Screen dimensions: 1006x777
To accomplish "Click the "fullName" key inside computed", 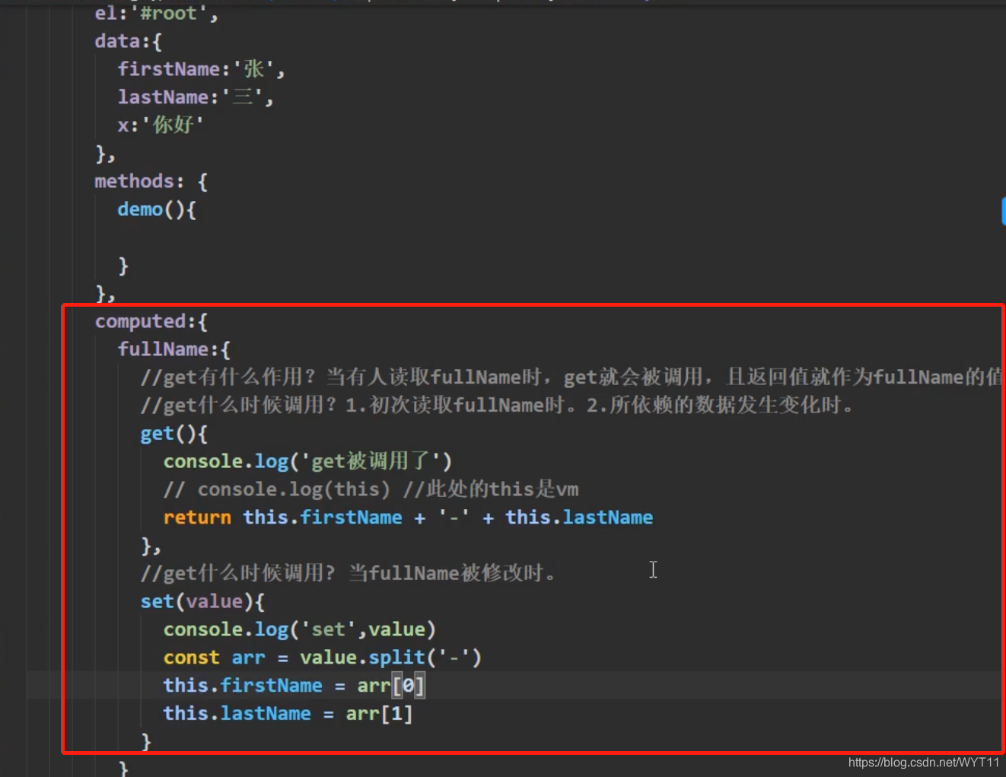I will [163, 349].
